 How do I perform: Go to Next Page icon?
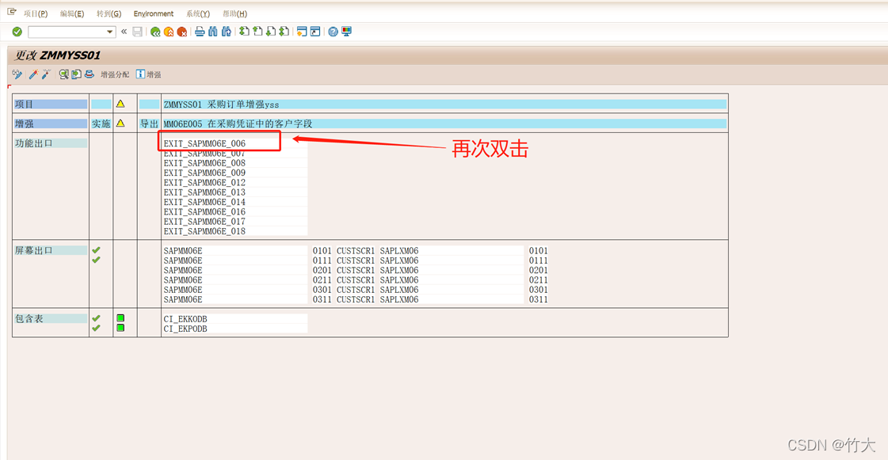point(271,32)
